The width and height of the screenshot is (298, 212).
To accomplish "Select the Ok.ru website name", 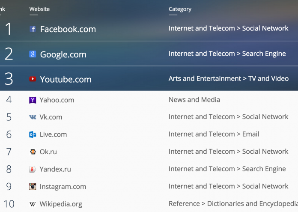I will (x=48, y=152).
